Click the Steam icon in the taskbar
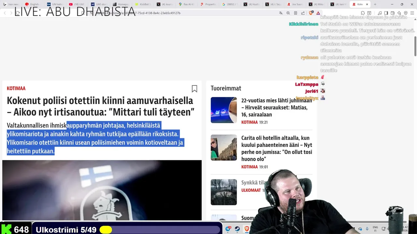The height and width of the screenshot is (234, 417). click(237, 229)
